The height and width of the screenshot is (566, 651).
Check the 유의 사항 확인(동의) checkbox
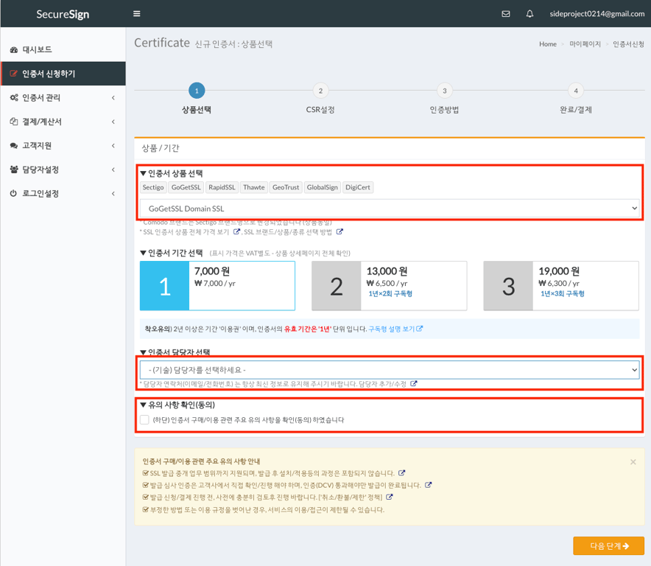pos(144,420)
